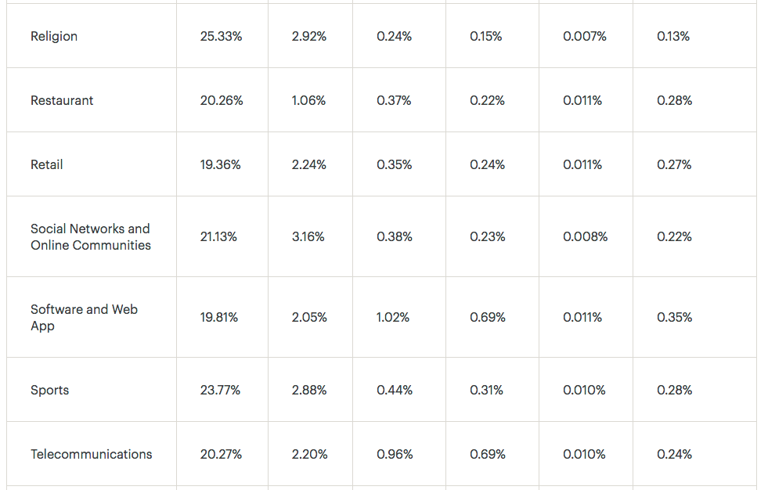
Task: Select Sports 23.77% value
Action: (220, 390)
